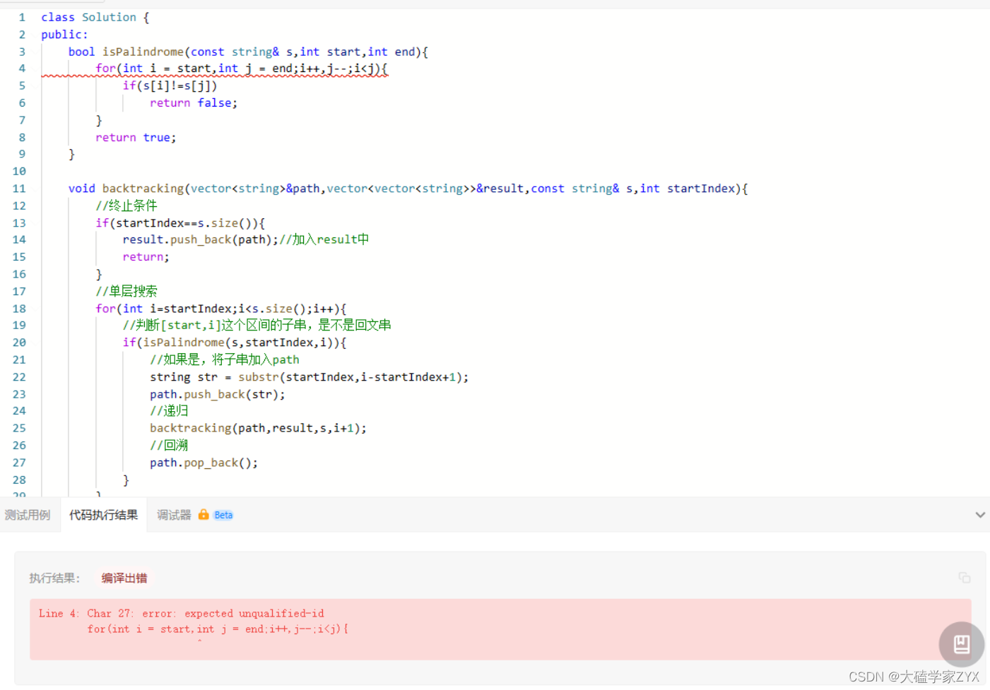This screenshot has height=690, width=990.
Task: Click the echoed for loop in error box
Action: pos(218,629)
